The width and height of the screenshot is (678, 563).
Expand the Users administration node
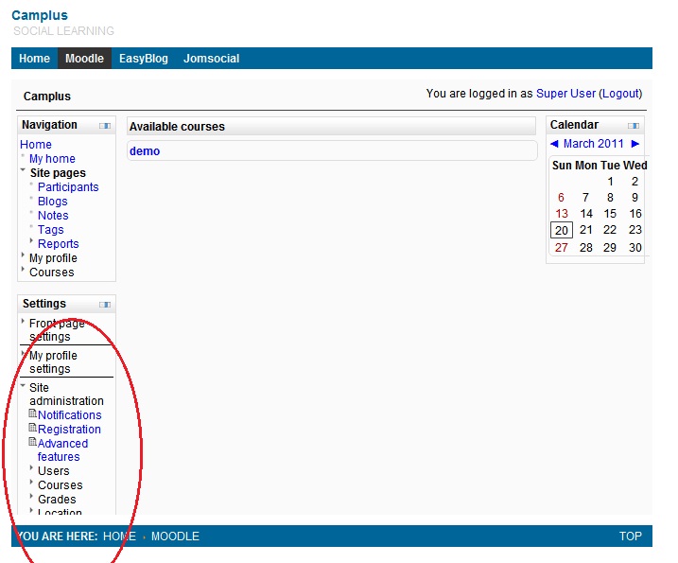pos(32,469)
